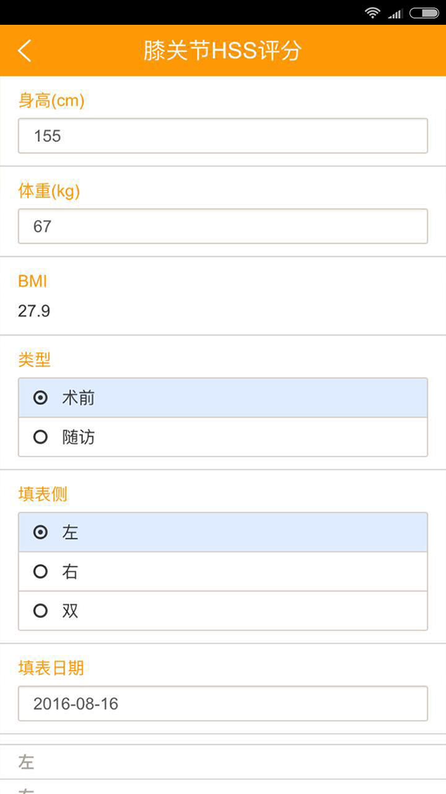Tap the 类型 section label
Screen dimensions: 446x794
click(x=35, y=360)
